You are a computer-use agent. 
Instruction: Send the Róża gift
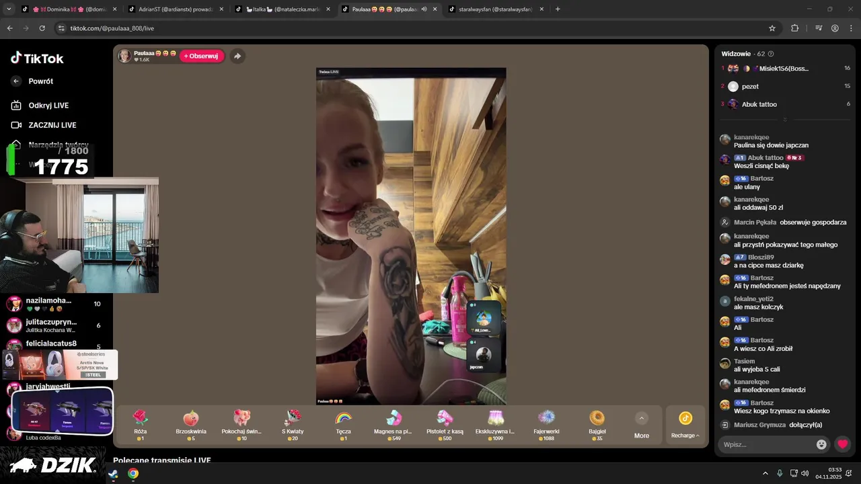coord(140,425)
